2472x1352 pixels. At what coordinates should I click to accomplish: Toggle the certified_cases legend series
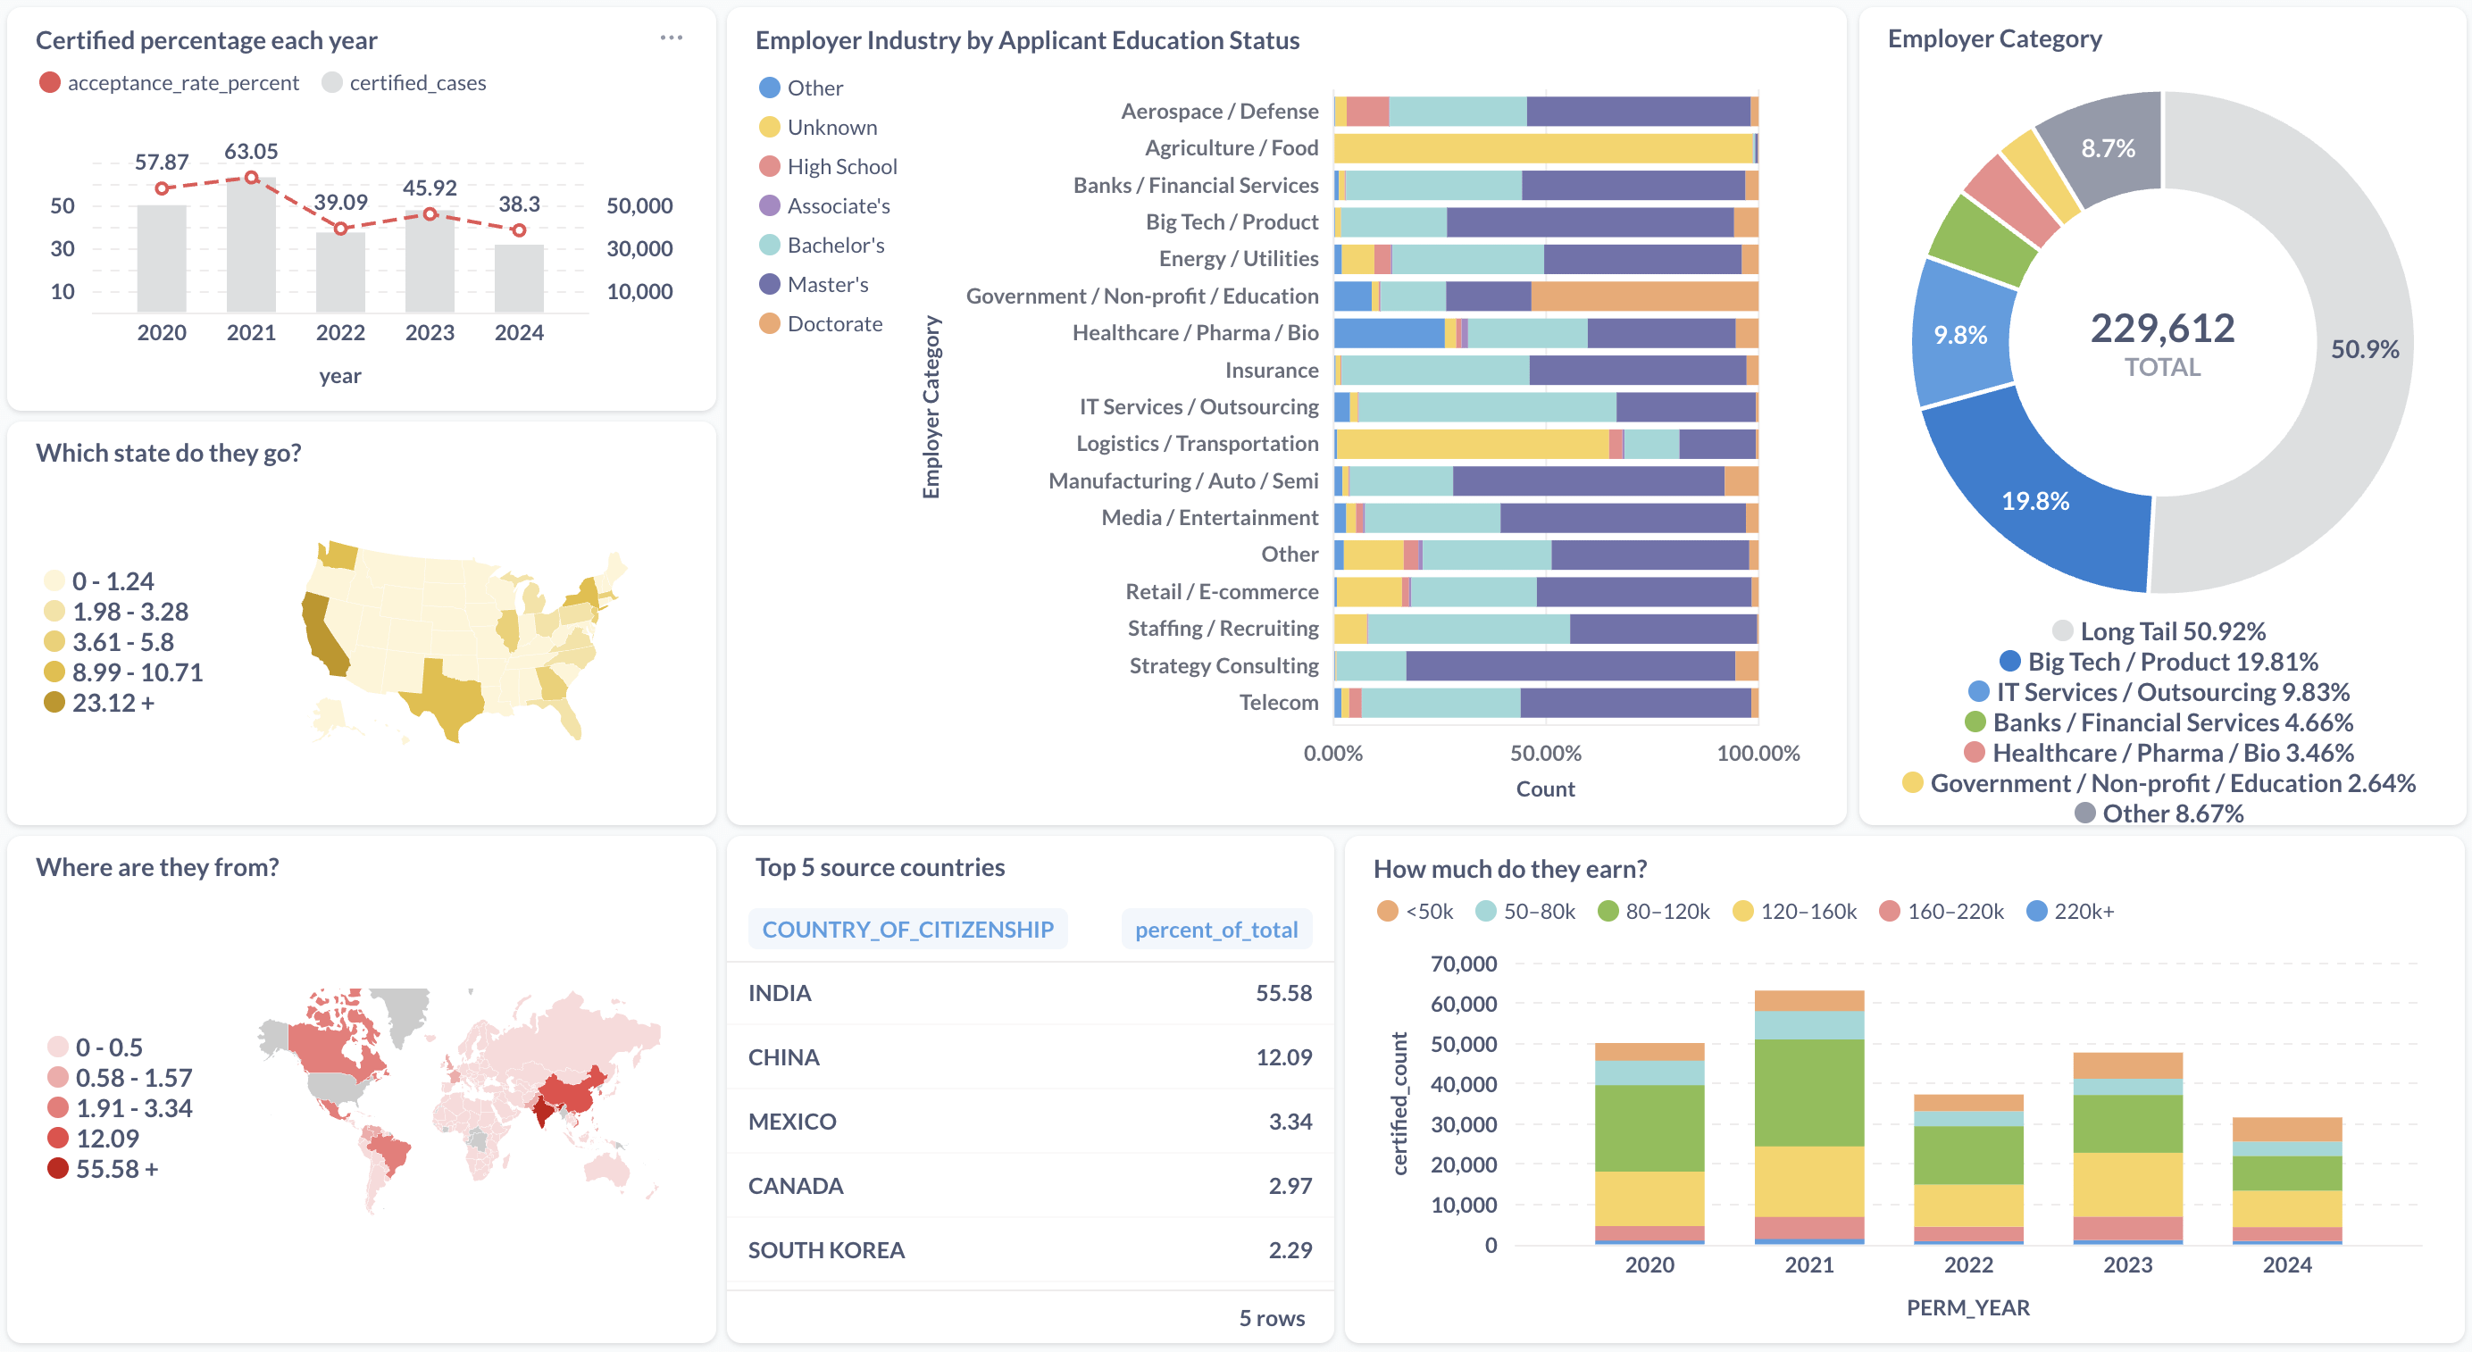[x=404, y=82]
